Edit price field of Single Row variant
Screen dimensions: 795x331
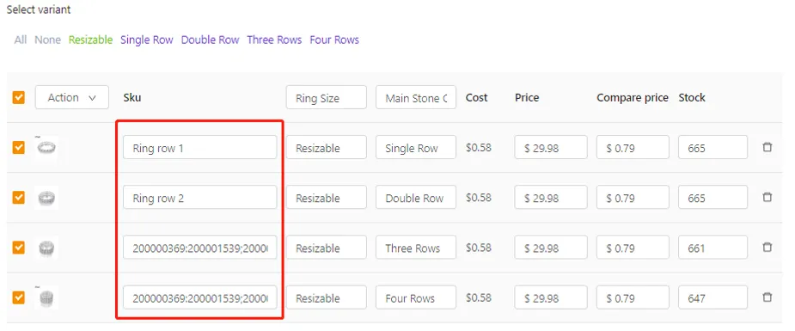click(x=551, y=148)
